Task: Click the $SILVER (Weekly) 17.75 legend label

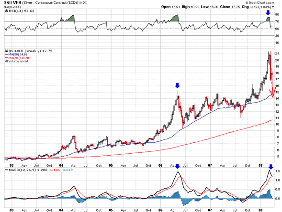Action: (x=31, y=51)
